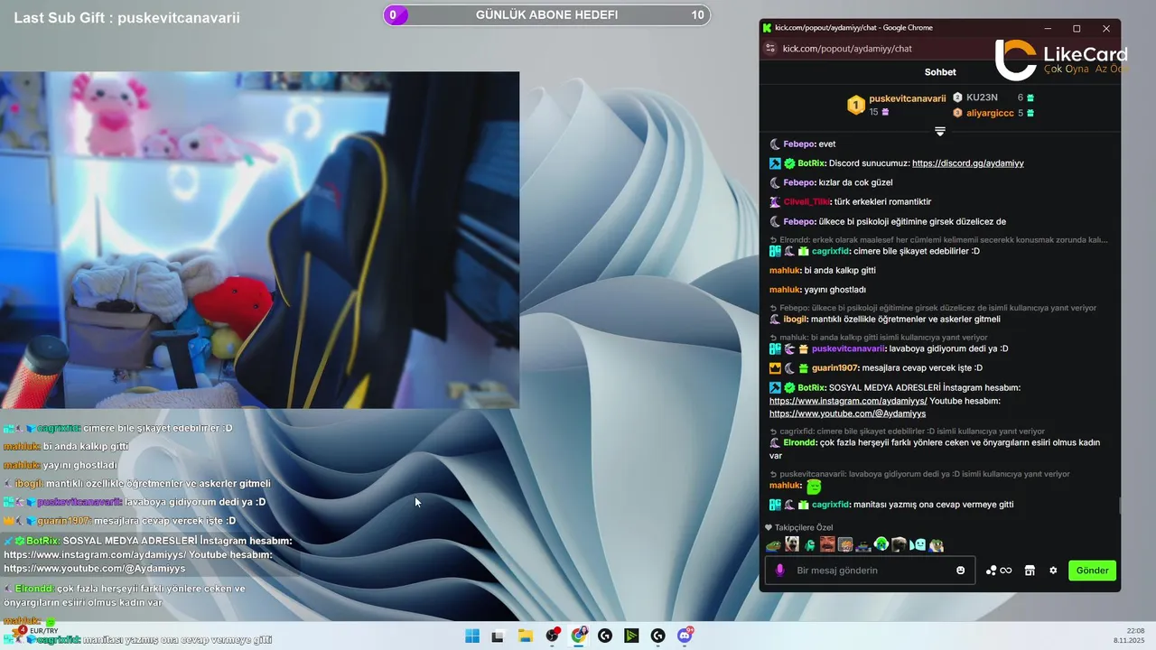Click the GÜNLÜK ABONE HEDEFI progress bar
This screenshot has height=650, width=1156.
(547, 14)
